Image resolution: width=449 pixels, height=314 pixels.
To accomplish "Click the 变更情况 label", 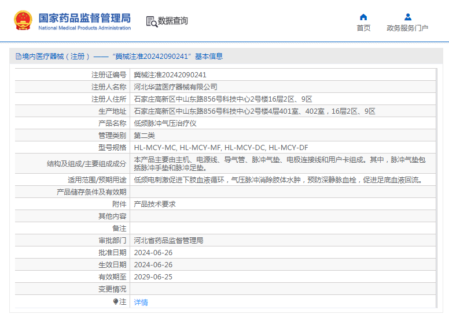I will (x=112, y=289).
